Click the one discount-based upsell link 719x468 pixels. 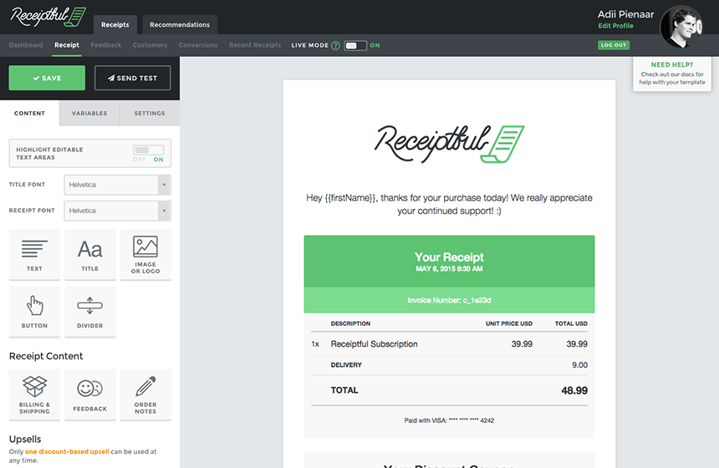pos(67,451)
